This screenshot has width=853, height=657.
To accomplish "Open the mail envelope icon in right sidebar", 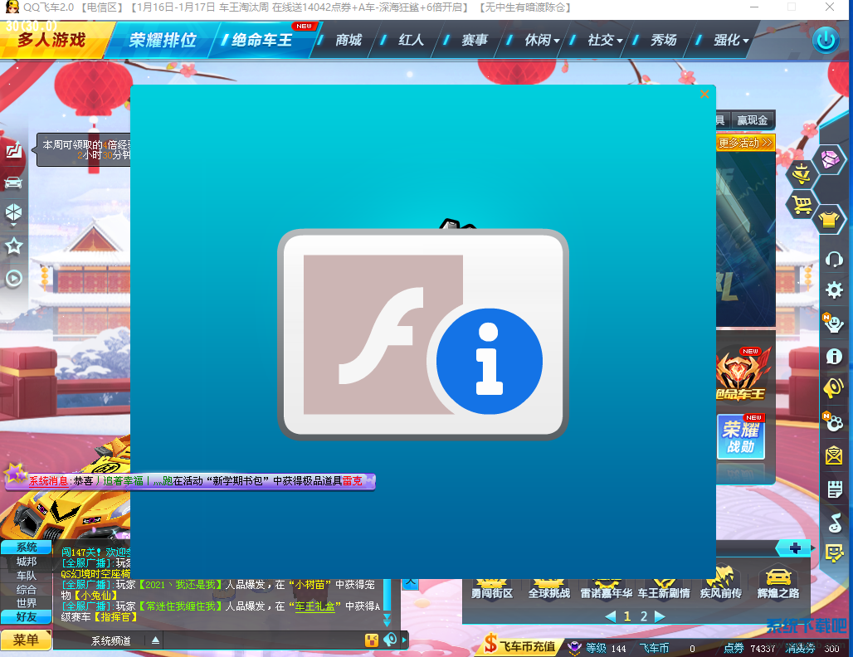I will [x=834, y=455].
